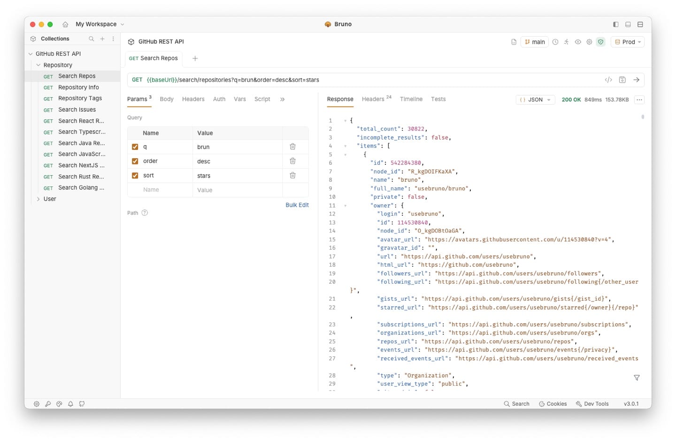The width and height of the screenshot is (676, 441).
Task: Open the Vars tab
Action: pyautogui.click(x=240, y=99)
